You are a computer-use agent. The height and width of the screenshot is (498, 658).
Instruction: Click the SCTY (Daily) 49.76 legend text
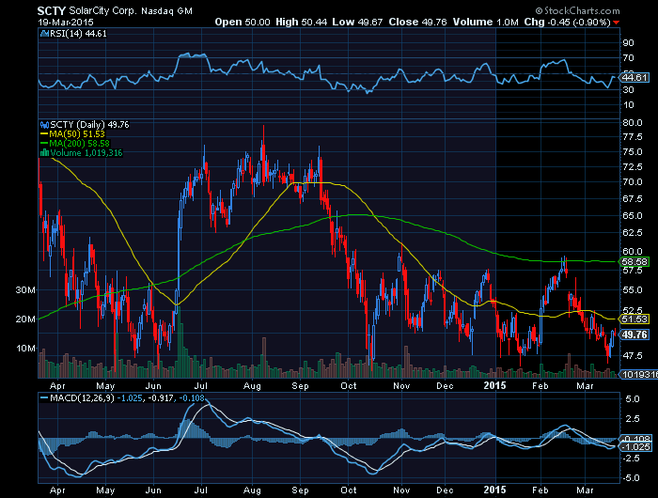point(89,125)
